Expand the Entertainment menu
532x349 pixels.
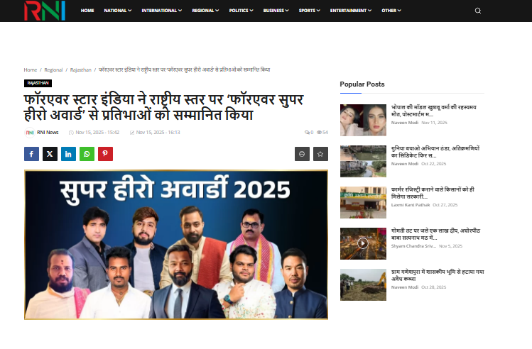[351, 11]
